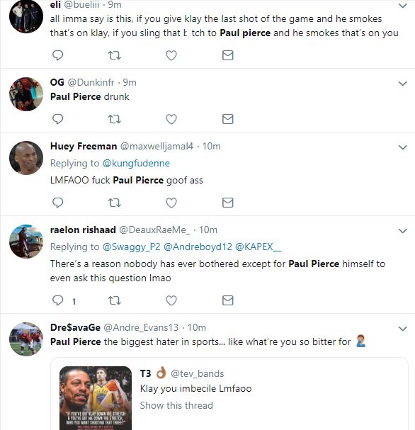This screenshot has width=415, height=430.
Task: Like eli's tweet about Paul Pierce
Action: (x=171, y=55)
